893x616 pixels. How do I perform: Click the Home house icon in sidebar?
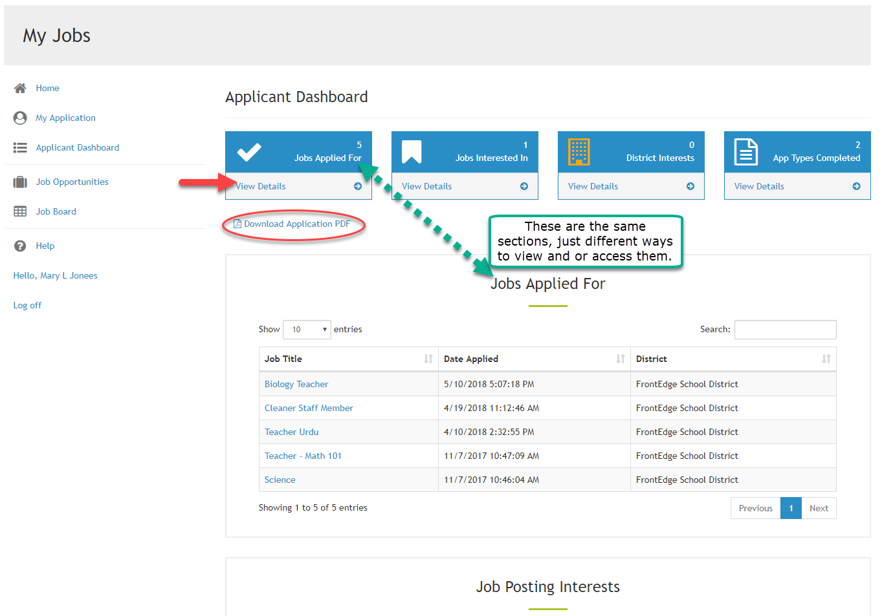19,88
